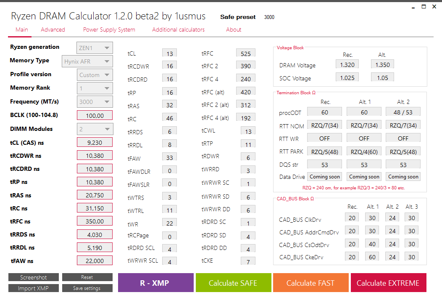The image size is (442, 303).
Task: Click the Calculate SAFE button
Action: point(234,283)
